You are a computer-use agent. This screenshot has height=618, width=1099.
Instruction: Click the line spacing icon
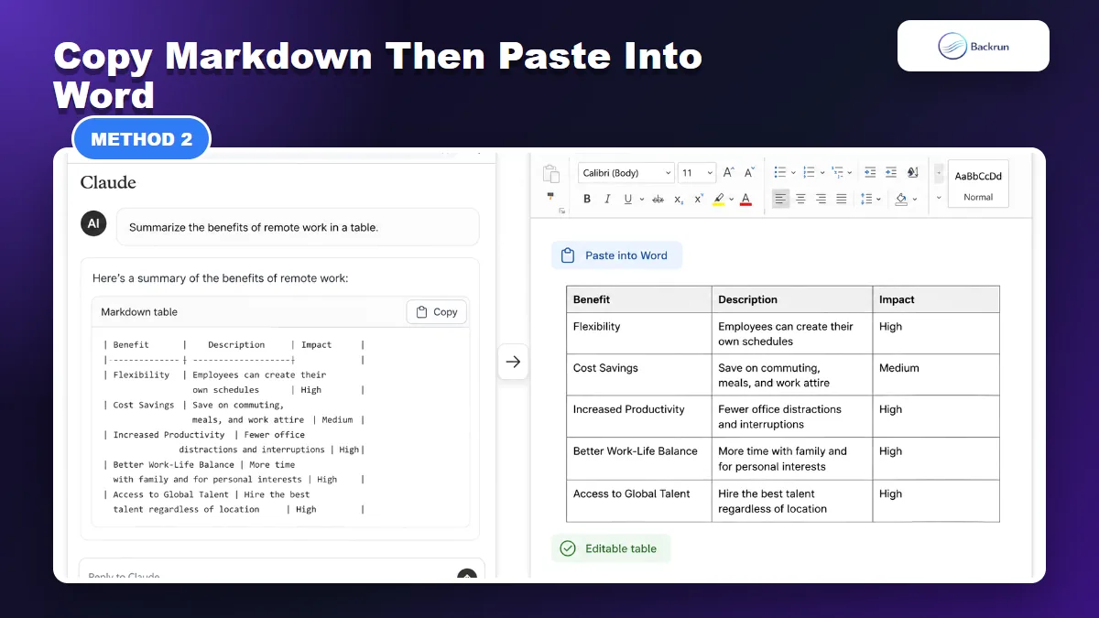(x=865, y=199)
